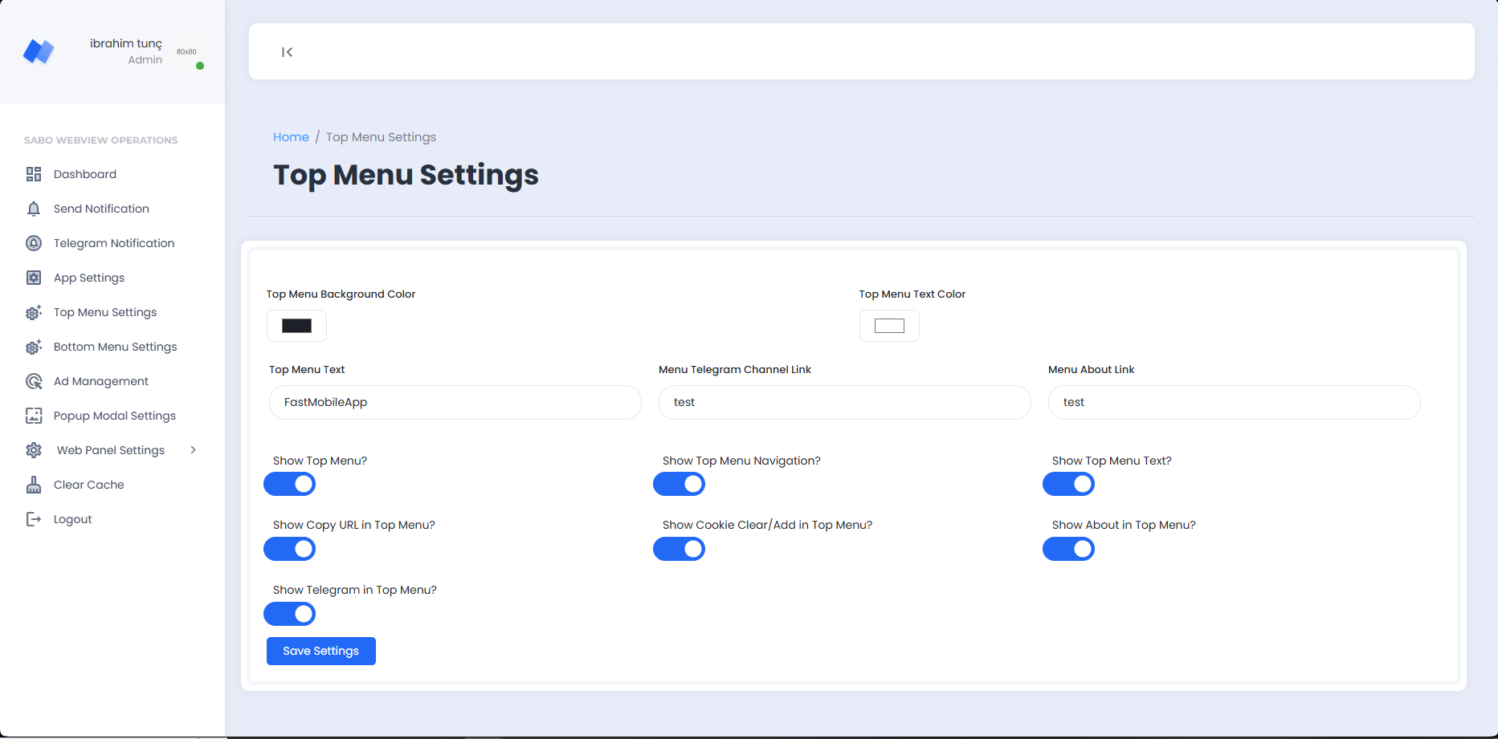Click the Popup Modal Settings icon

[33, 415]
